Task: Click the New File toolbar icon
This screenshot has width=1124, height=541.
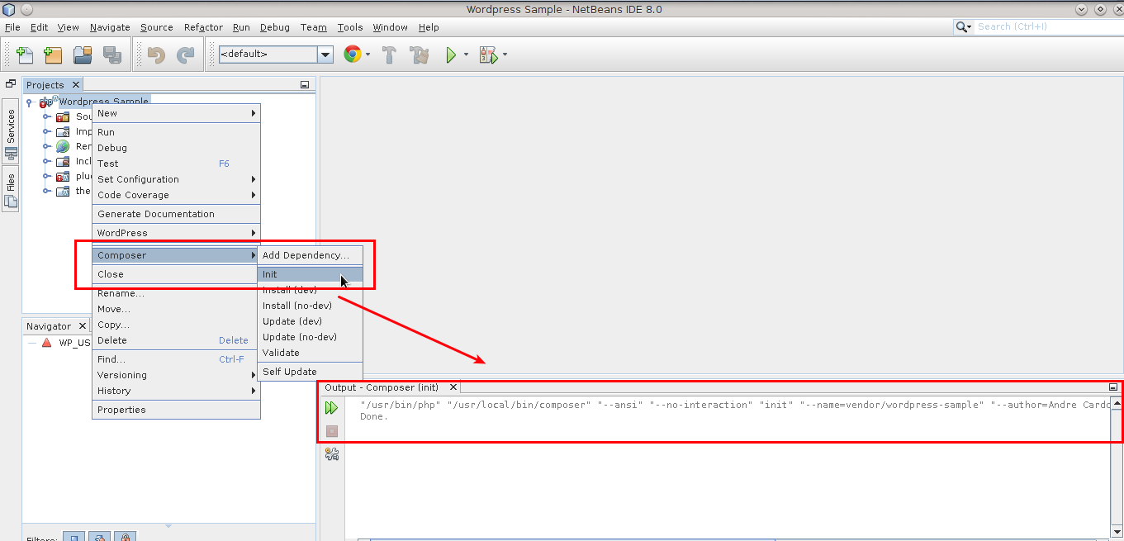Action: (x=25, y=55)
